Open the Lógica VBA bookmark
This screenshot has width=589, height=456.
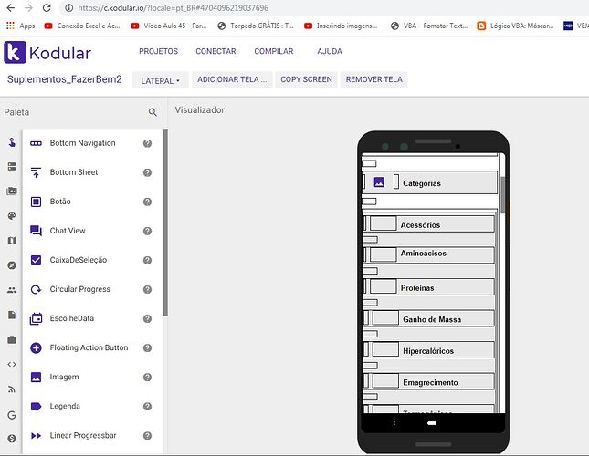(x=515, y=26)
